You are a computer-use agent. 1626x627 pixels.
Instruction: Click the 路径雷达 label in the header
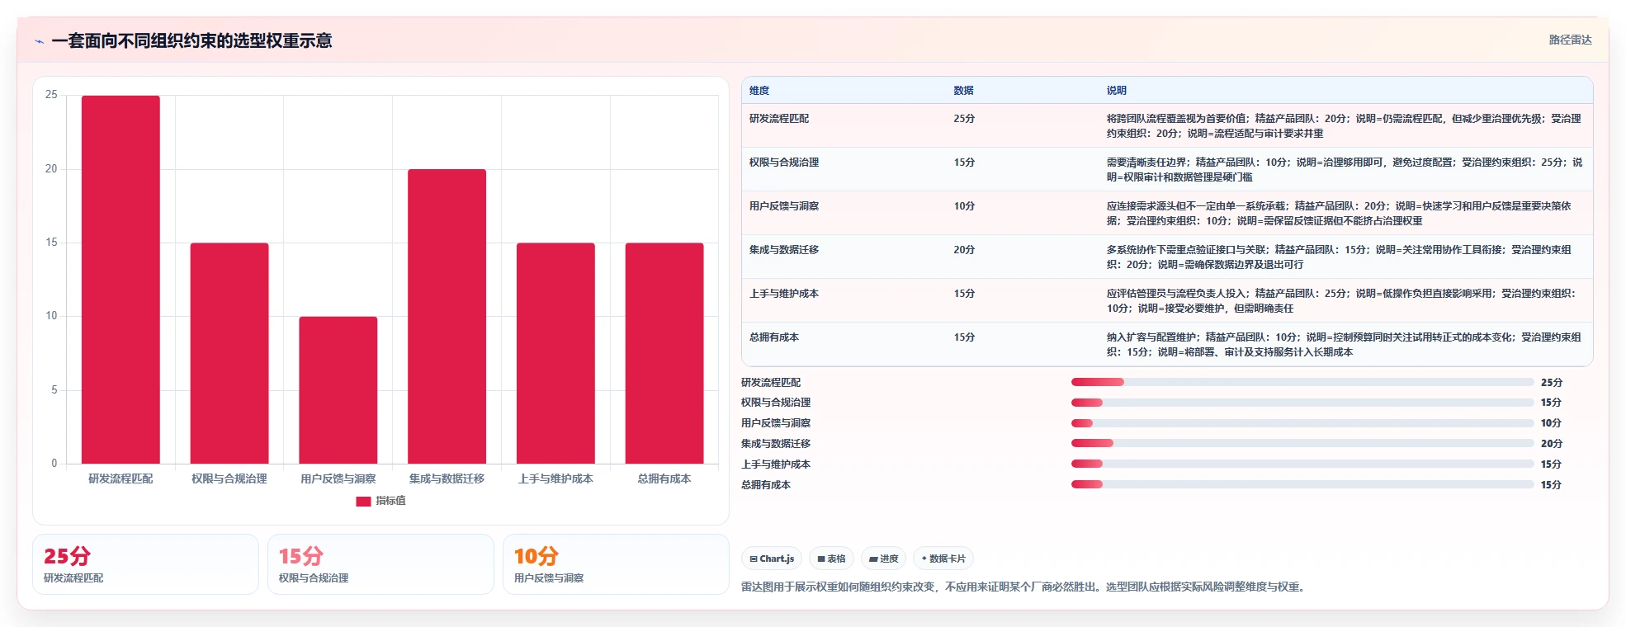[x=1570, y=40]
